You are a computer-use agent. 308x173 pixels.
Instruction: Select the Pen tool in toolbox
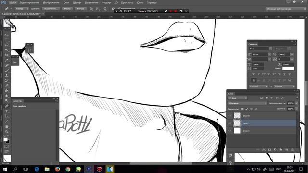pos(6,106)
